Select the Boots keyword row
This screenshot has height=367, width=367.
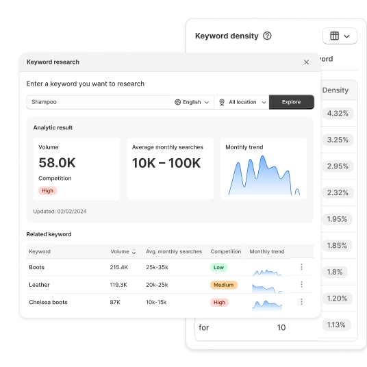tap(170, 267)
